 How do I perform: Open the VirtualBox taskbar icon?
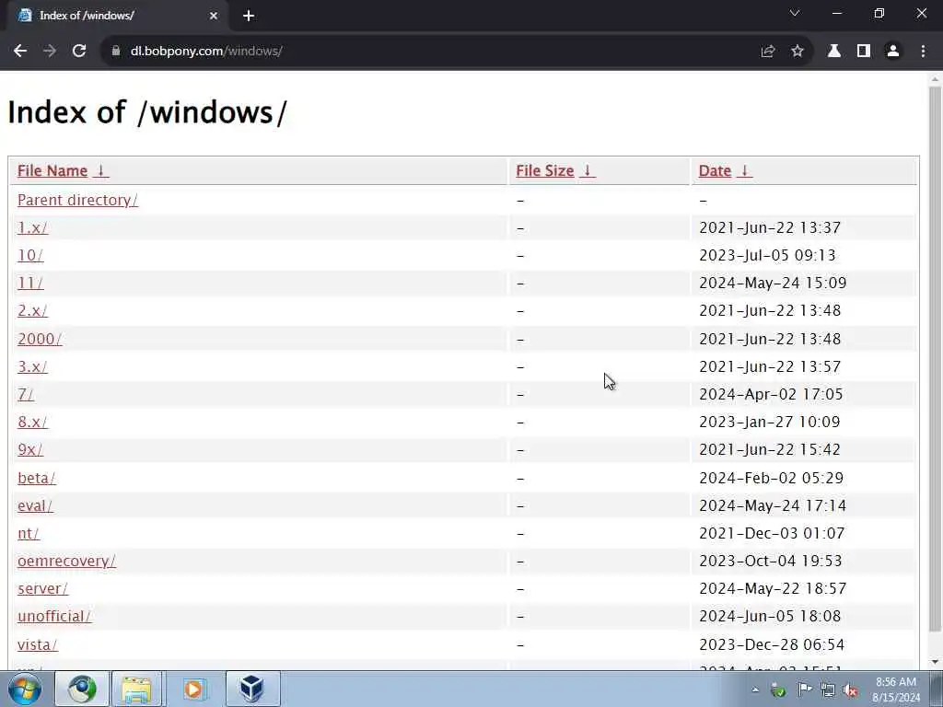click(x=252, y=689)
